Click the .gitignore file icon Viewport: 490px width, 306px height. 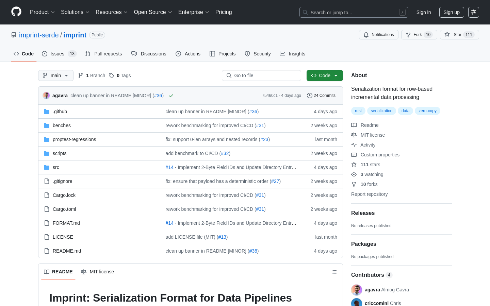(47, 181)
